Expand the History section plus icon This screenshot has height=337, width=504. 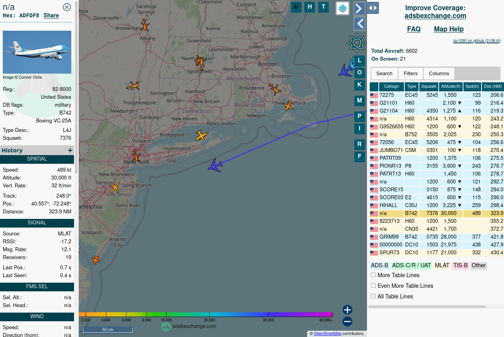pyautogui.click(x=70, y=150)
